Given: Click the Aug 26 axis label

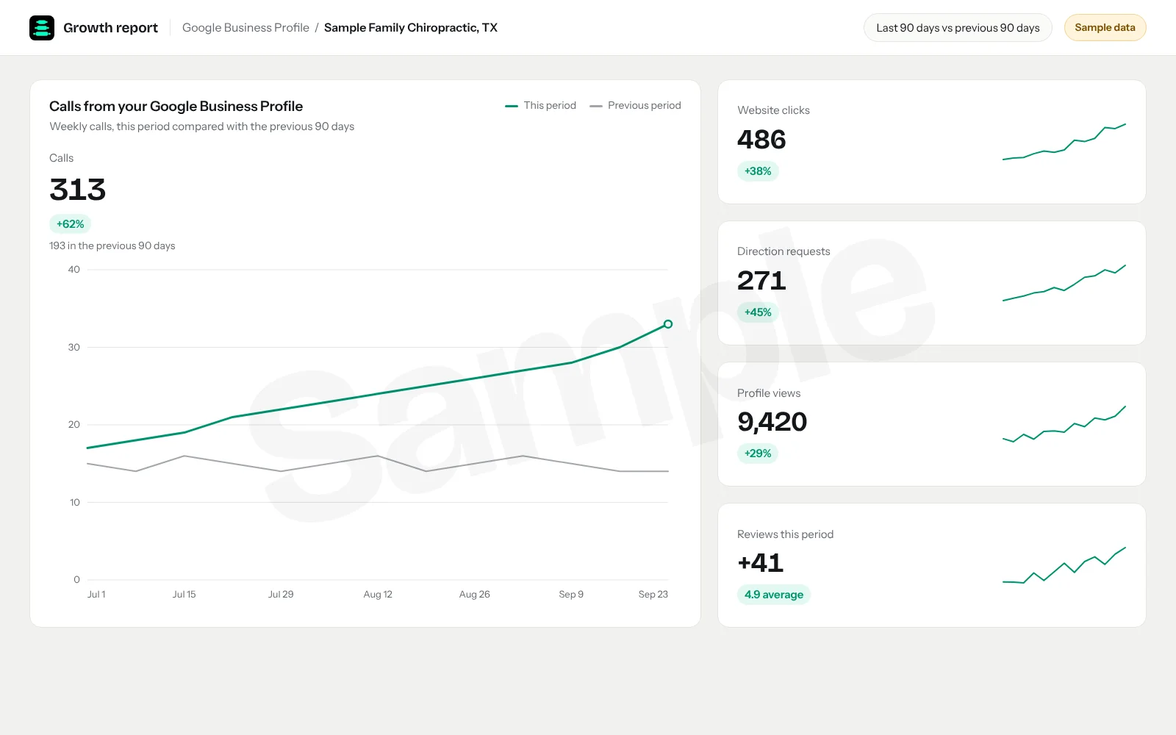Looking at the screenshot, I should 474,595.
